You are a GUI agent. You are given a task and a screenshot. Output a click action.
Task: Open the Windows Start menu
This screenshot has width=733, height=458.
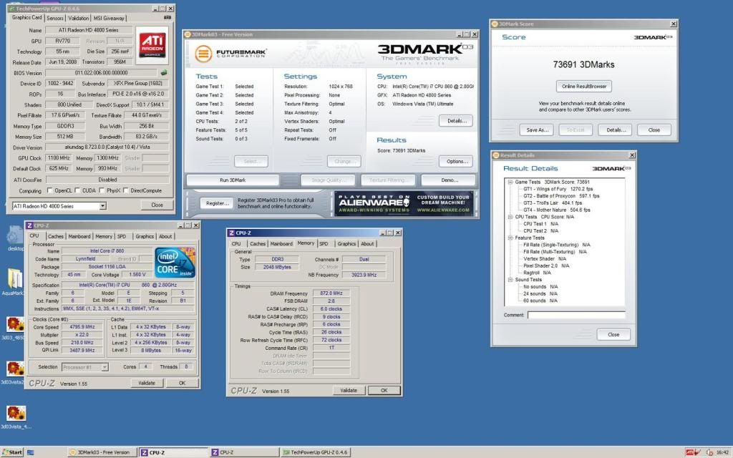(x=12, y=452)
